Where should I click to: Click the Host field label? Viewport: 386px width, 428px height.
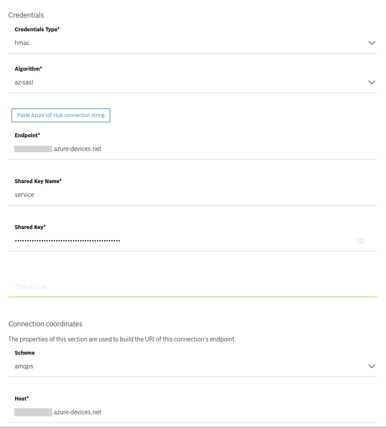click(22, 398)
